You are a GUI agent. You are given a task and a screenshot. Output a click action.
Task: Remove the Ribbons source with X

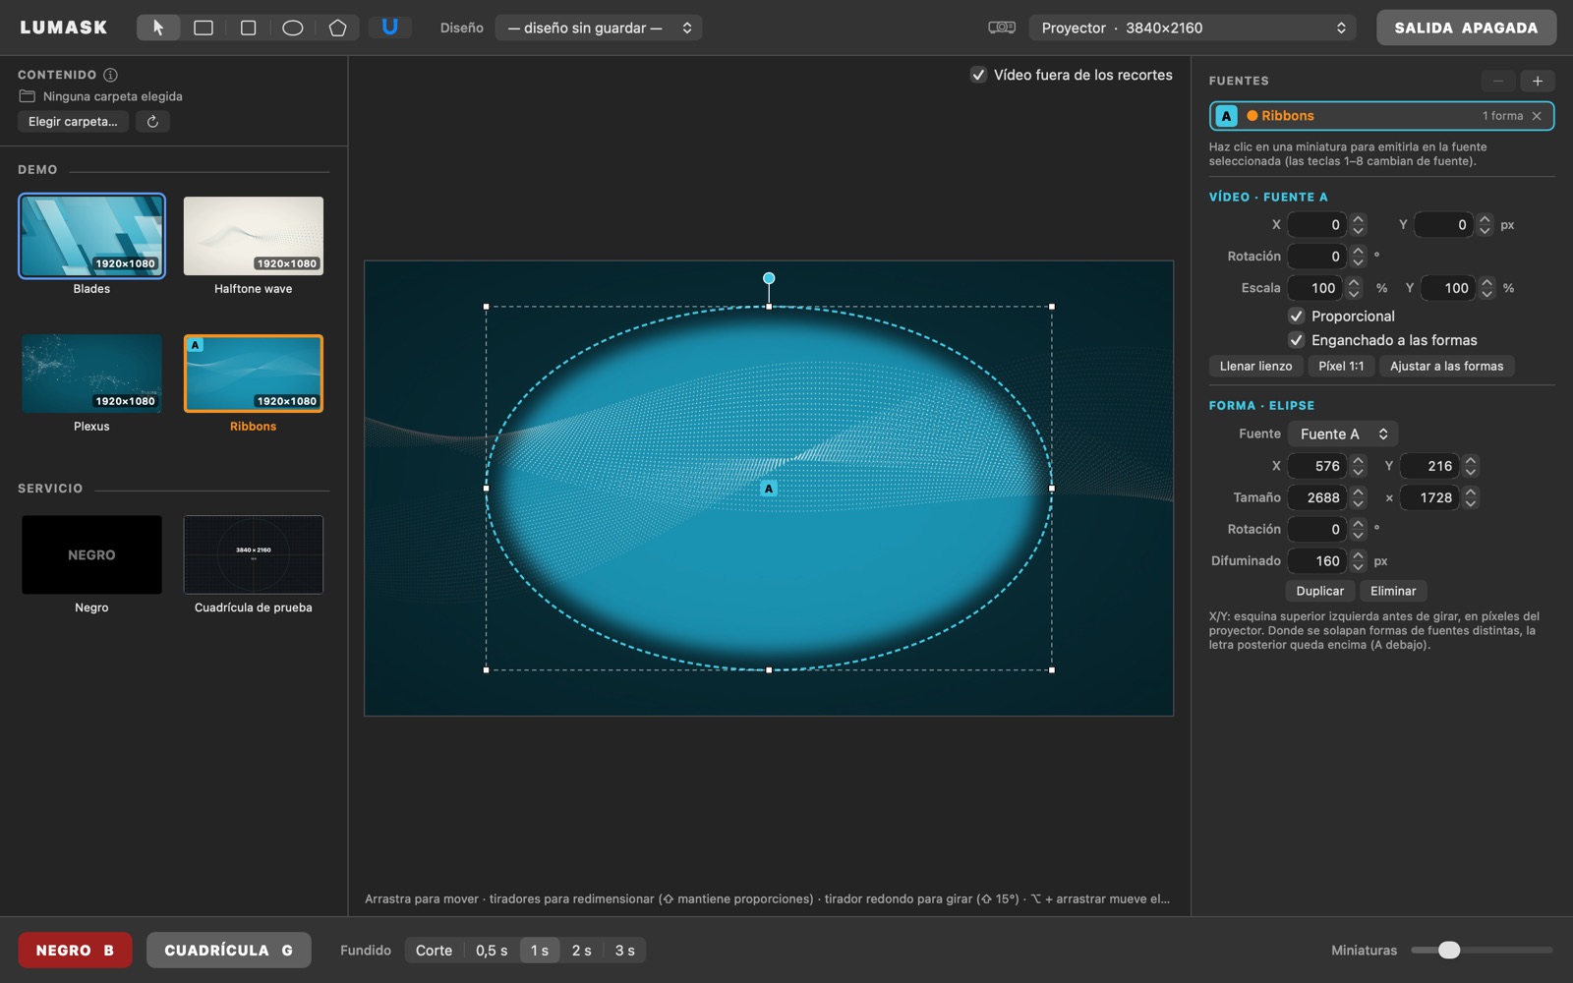click(1537, 116)
